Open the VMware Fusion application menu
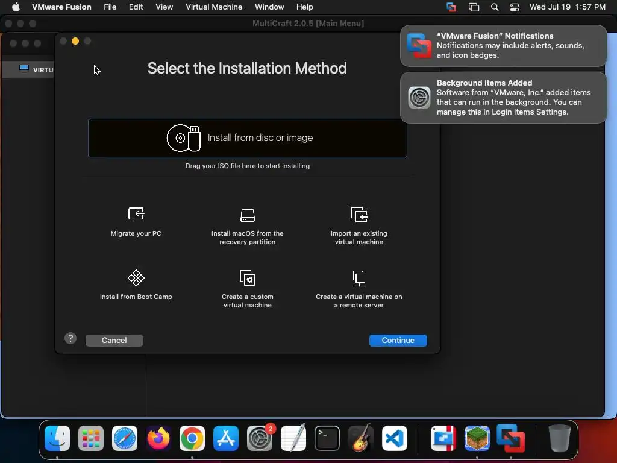The image size is (617, 463). pyautogui.click(x=61, y=7)
